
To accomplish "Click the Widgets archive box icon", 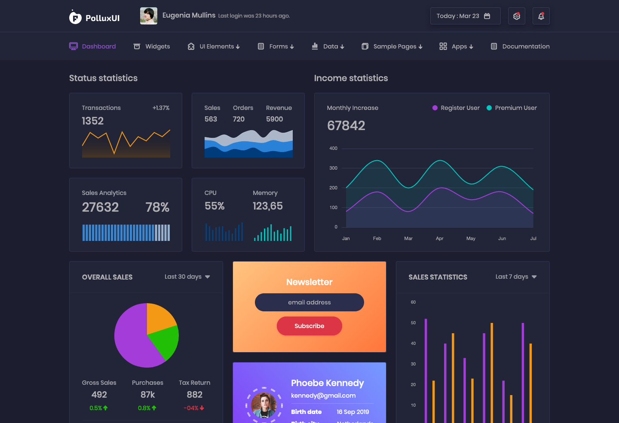I will tap(137, 46).
